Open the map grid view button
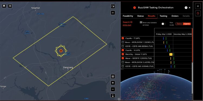The image size is (203, 101). coord(113,76)
